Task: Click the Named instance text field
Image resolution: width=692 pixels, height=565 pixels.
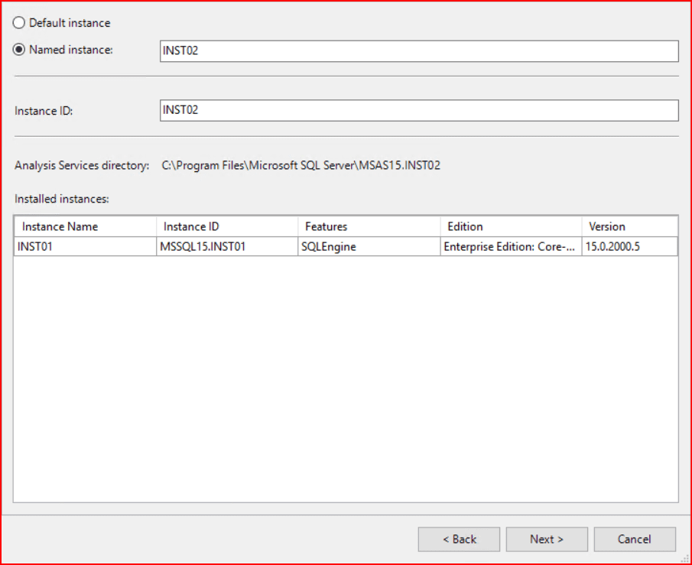Action: tap(418, 51)
